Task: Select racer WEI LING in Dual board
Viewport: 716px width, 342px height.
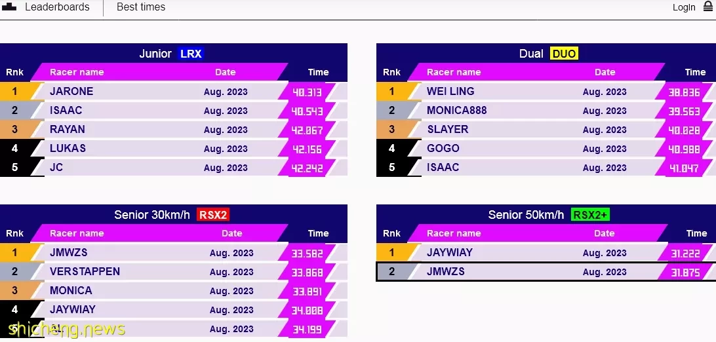Action: [x=450, y=91]
